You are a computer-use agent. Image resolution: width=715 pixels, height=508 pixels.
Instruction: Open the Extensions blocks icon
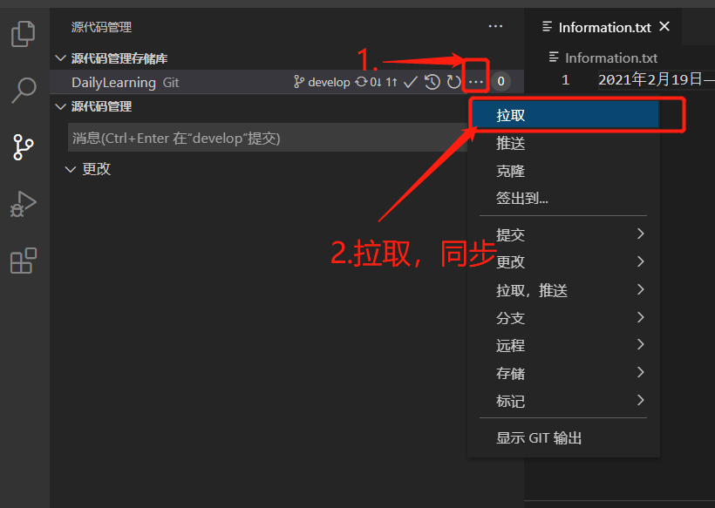pyautogui.click(x=24, y=261)
